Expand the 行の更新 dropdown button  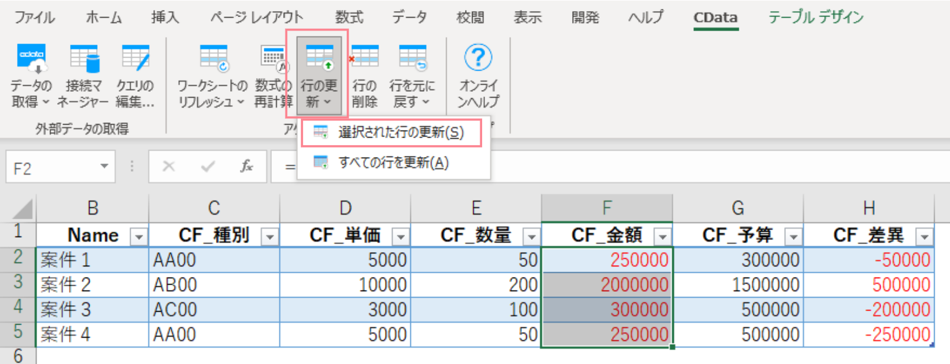[x=319, y=75]
